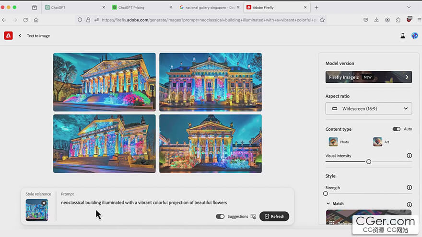This screenshot has height=237, width=422.
Task: Open the Firefly beta flask icon
Action: (x=403, y=36)
